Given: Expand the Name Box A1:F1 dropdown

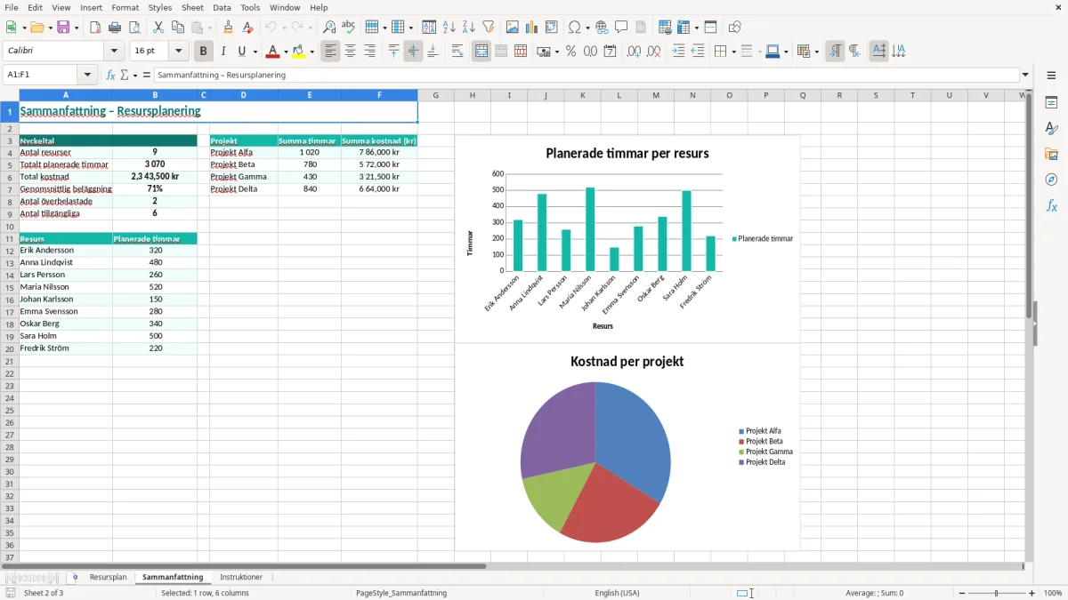Looking at the screenshot, I should (x=87, y=75).
